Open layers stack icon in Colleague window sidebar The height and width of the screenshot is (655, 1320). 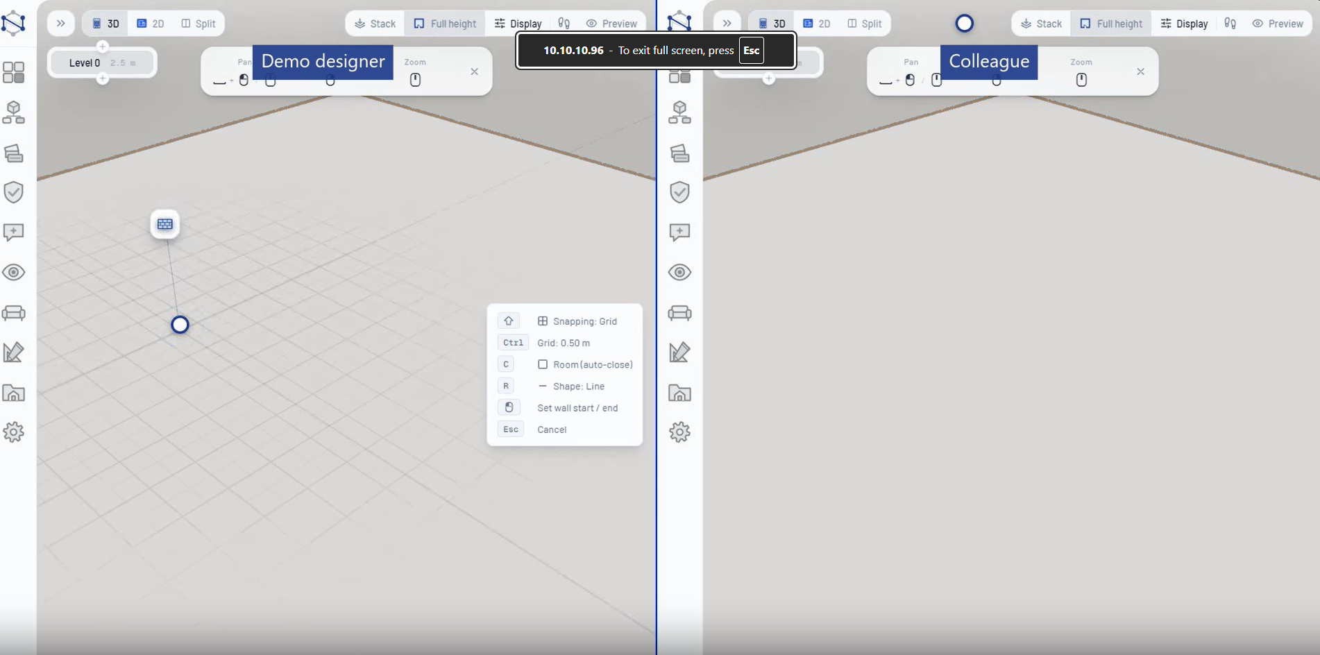tap(680, 153)
